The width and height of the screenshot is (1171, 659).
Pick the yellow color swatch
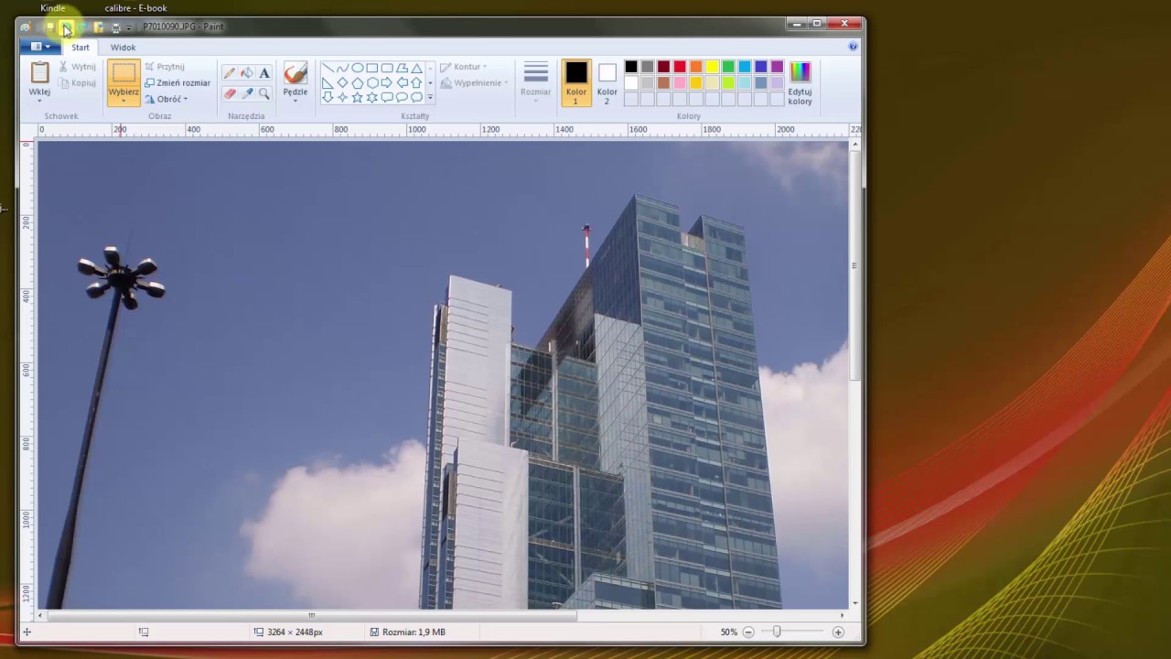click(712, 67)
